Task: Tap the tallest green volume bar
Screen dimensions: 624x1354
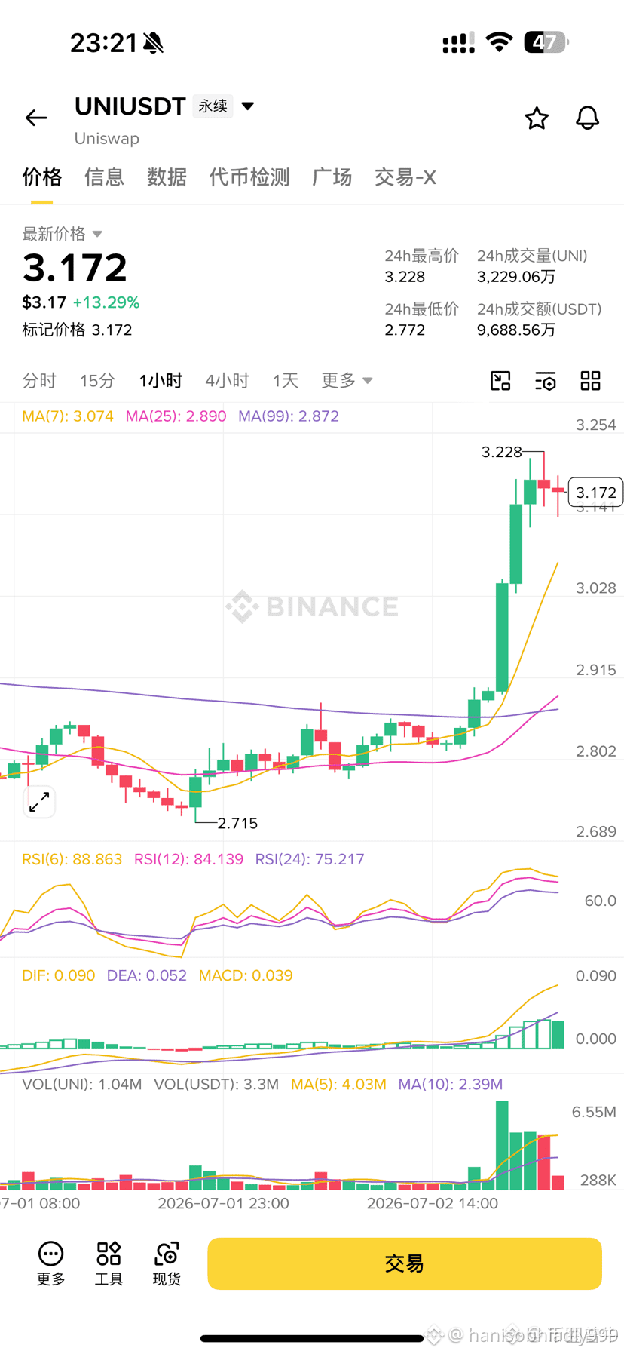Action: pos(502,1145)
